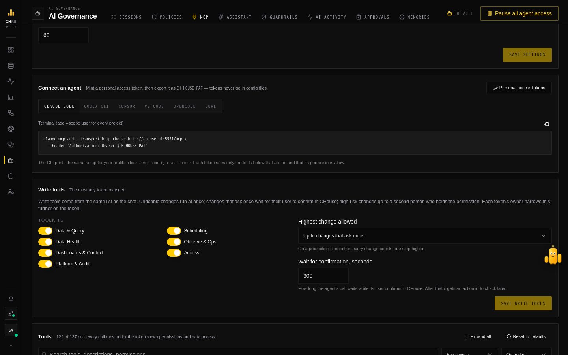
Task: Toggle the Scheduling toolkit
Action: point(174,231)
